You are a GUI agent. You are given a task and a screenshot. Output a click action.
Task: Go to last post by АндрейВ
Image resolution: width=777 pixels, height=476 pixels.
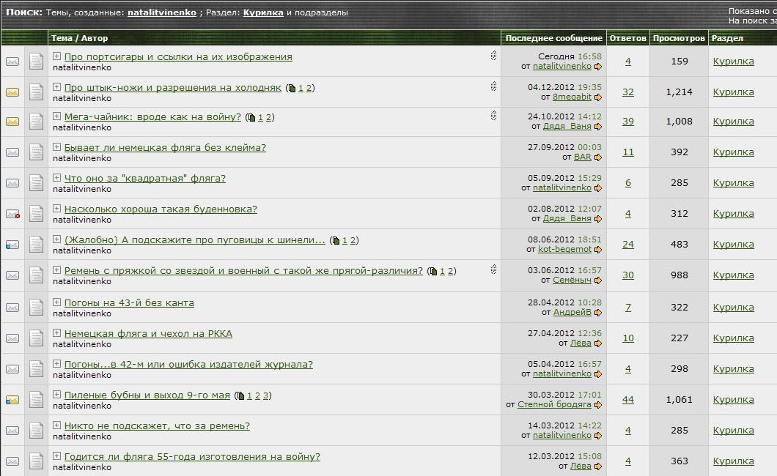(598, 313)
